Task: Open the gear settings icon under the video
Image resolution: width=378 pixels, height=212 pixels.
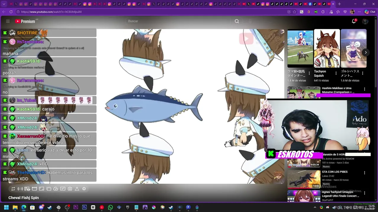Action: 84,189
